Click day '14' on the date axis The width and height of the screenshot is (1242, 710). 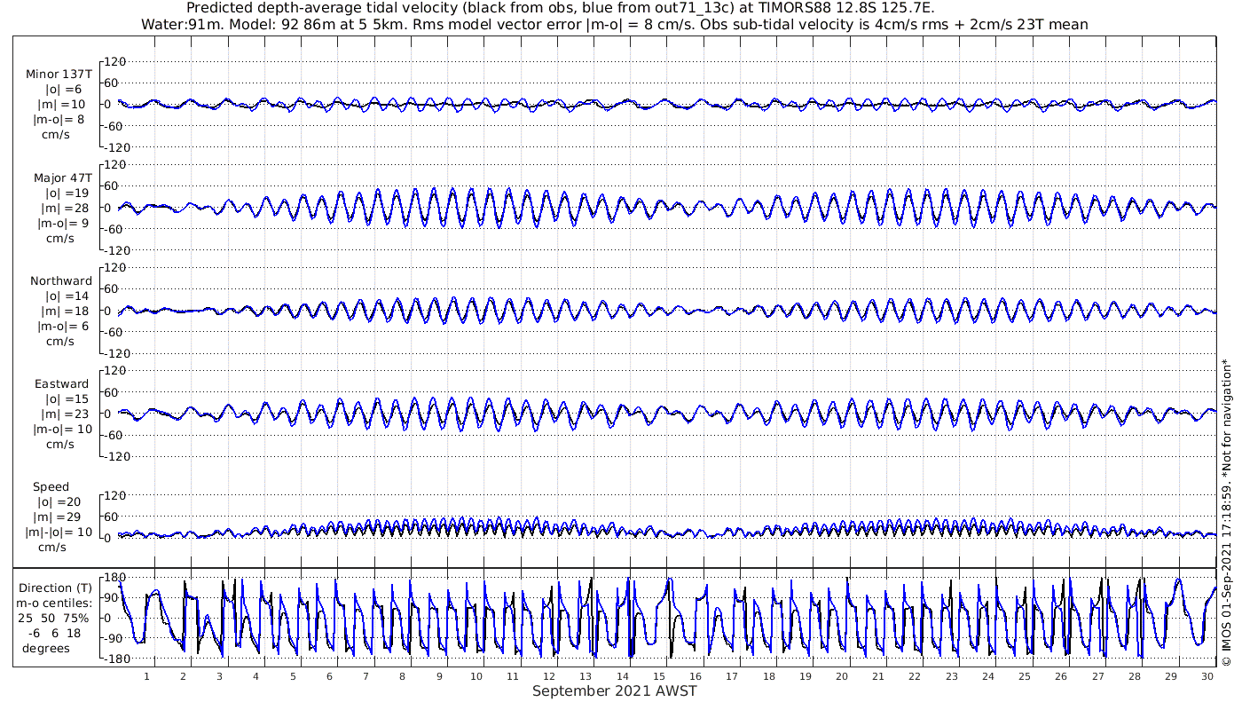[622, 676]
